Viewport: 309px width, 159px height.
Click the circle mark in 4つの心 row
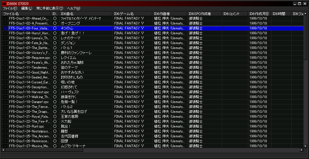pyautogui.click(x=55, y=28)
